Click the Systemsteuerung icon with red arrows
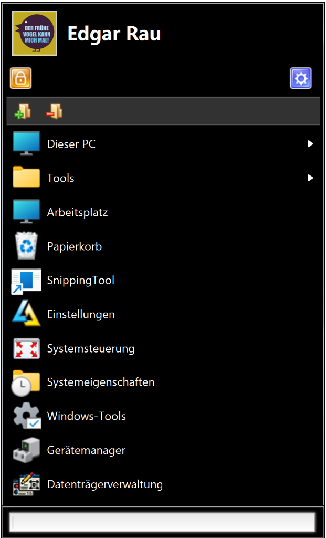 (x=26, y=349)
